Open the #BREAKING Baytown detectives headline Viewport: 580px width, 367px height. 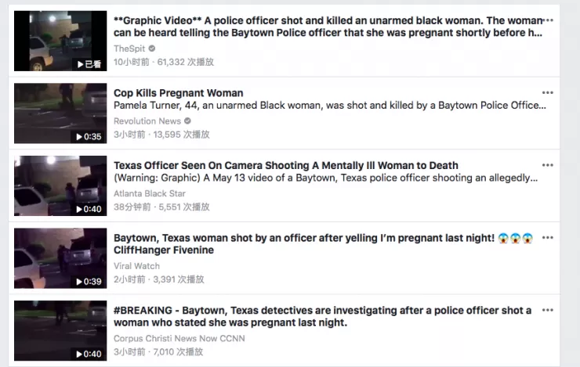coord(322,316)
